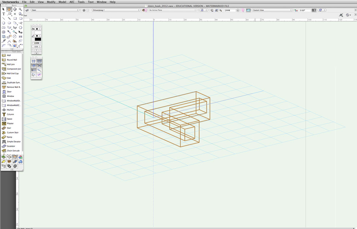
Task: Open the 'Ontwerplaag-1' layer dropdown
Action: point(116,10)
